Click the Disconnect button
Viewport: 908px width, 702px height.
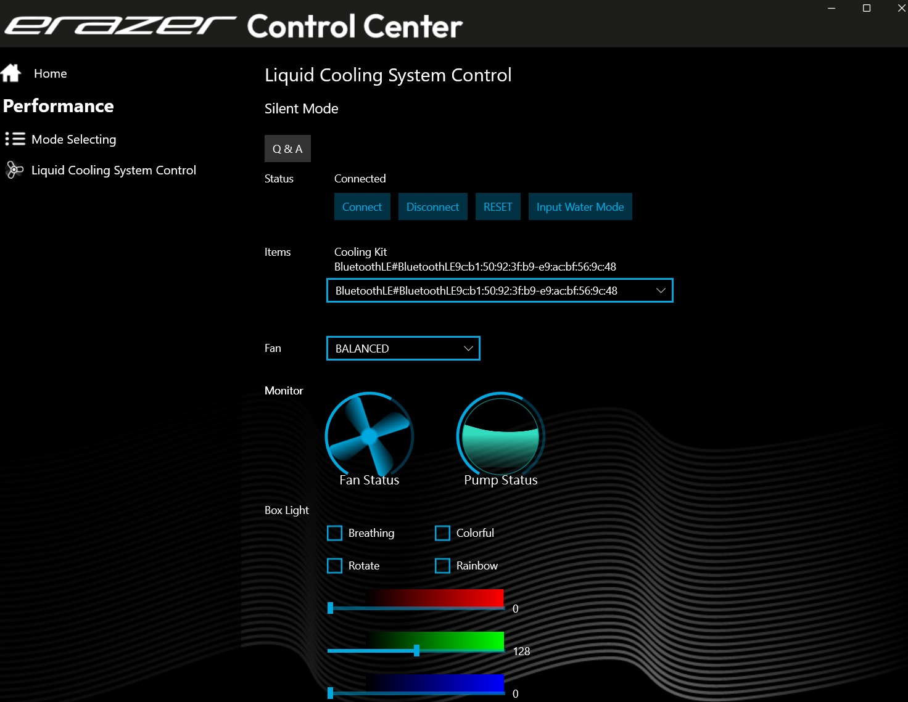432,206
